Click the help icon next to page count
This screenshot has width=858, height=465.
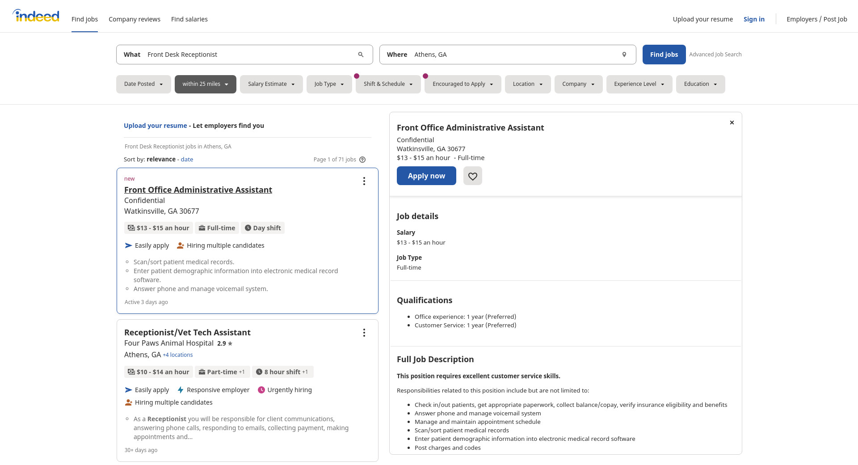pos(362,160)
